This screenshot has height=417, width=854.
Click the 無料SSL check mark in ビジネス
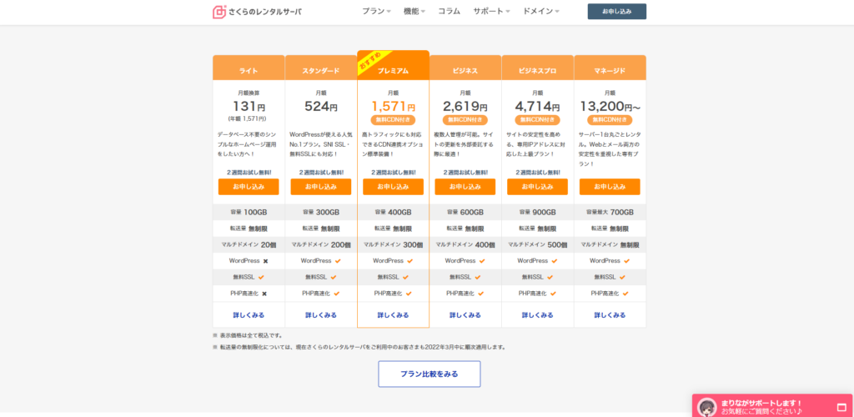point(478,277)
